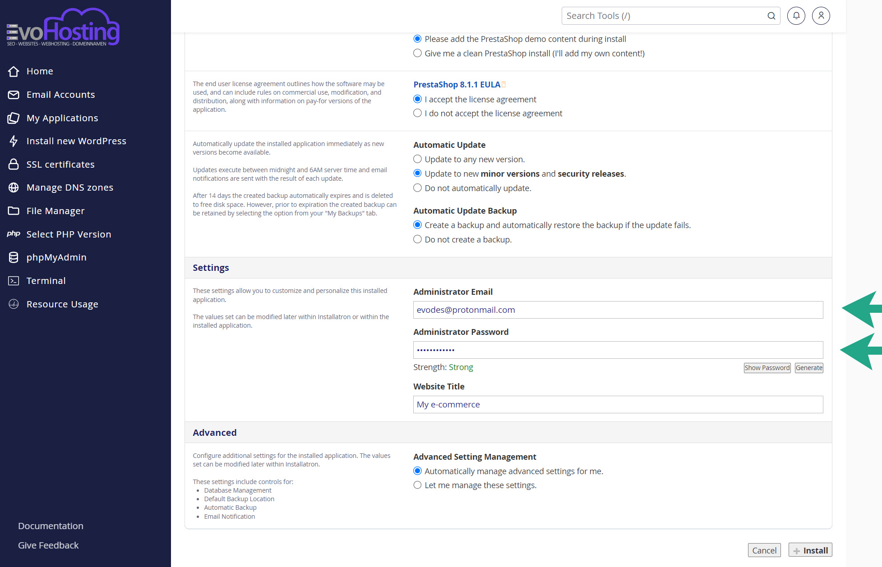Click the phpMyAdmin database icon
This screenshot has width=882, height=567.
pyautogui.click(x=14, y=257)
